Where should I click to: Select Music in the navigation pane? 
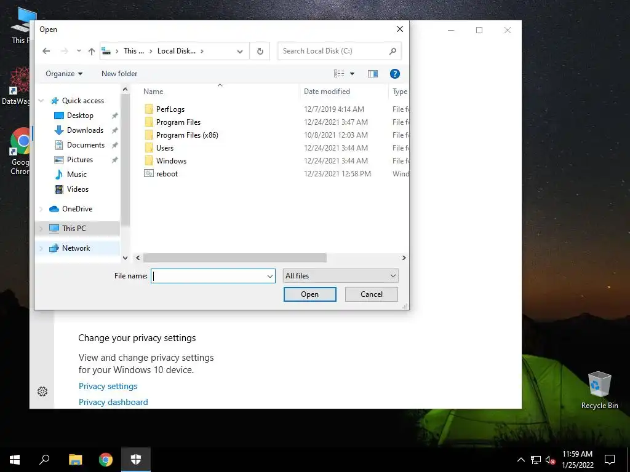pos(77,175)
